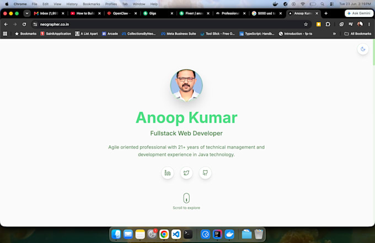Close the OpenClaw tab
Screen dimensions: 375x243
click(x=136, y=13)
